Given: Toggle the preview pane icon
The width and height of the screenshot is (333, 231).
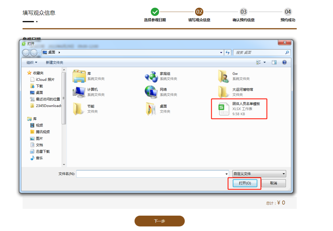Looking at the screenshot, I should coord(274,62).
